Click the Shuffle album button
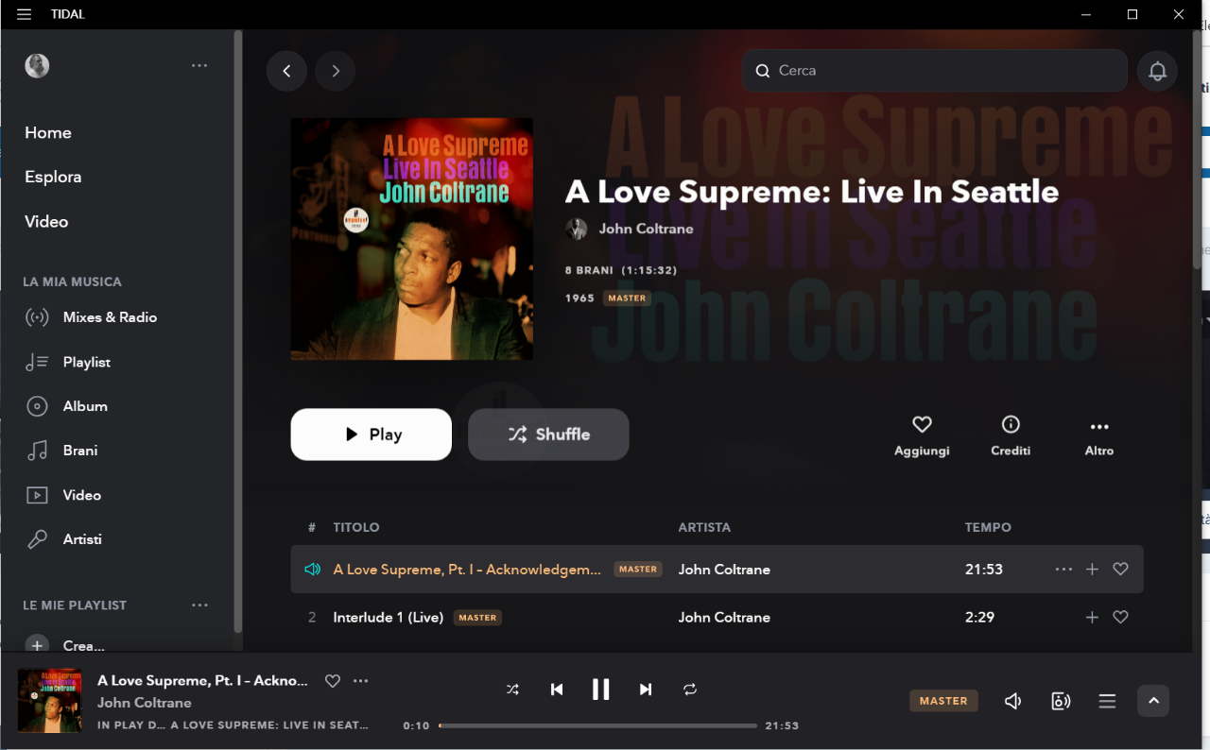 [548, 435]
